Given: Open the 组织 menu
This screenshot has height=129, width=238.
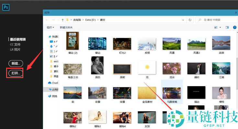Looking at the screenshot, I should pos(50,27).
